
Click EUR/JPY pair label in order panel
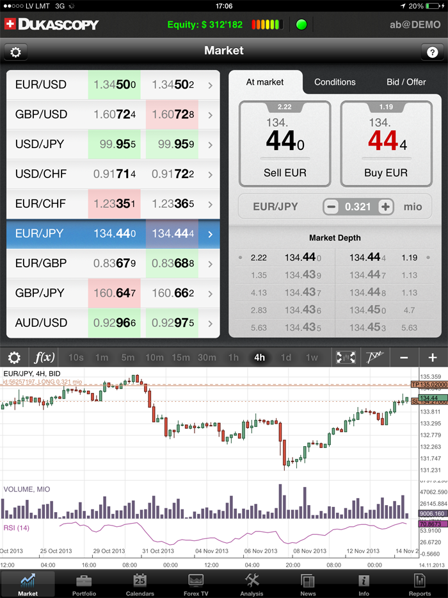(275, 207)
